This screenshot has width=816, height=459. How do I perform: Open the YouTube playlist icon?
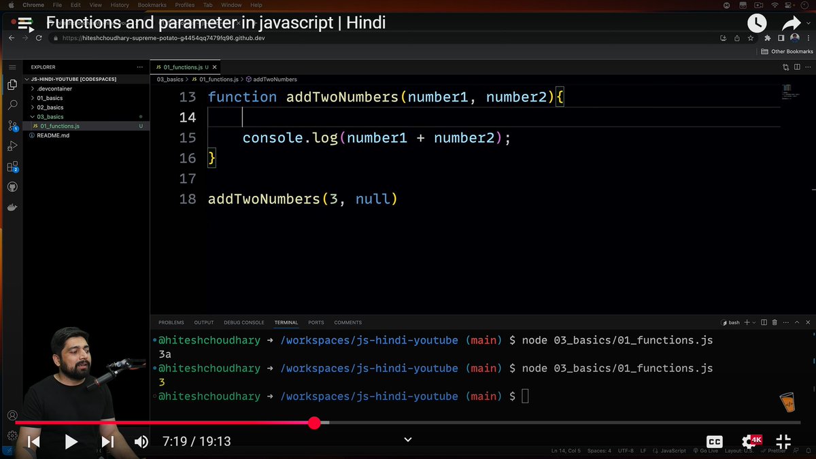25,24
